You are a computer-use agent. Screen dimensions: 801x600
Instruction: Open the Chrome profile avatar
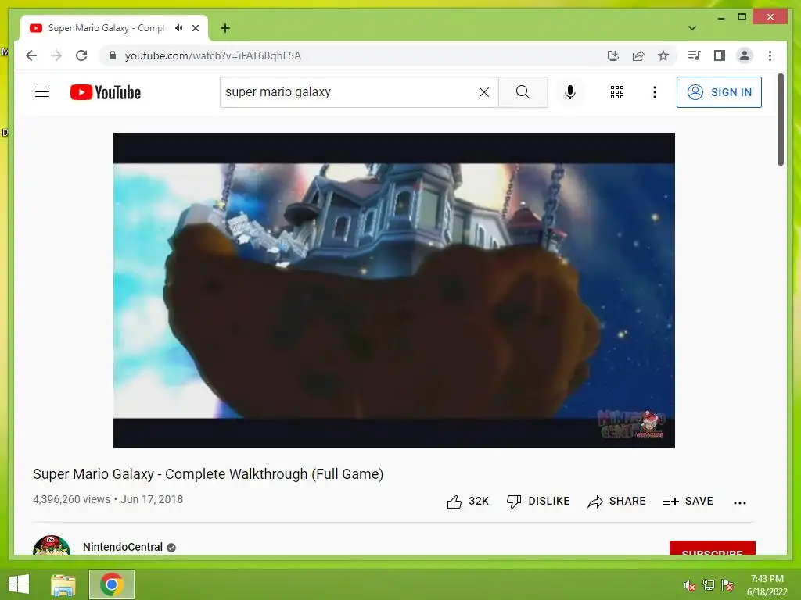pos(745,55)
